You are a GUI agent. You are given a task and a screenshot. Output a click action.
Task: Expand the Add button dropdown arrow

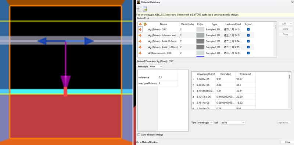point(291,23)
